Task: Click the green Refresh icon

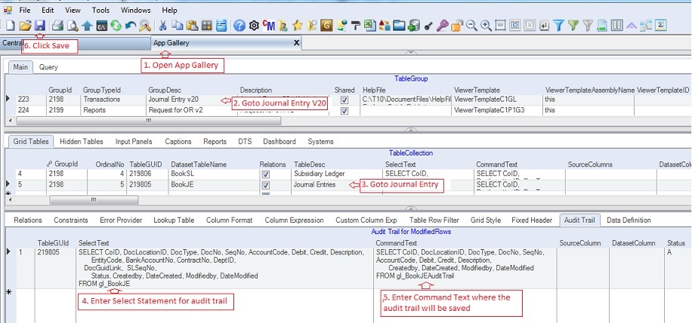Action: coord(116,26)
